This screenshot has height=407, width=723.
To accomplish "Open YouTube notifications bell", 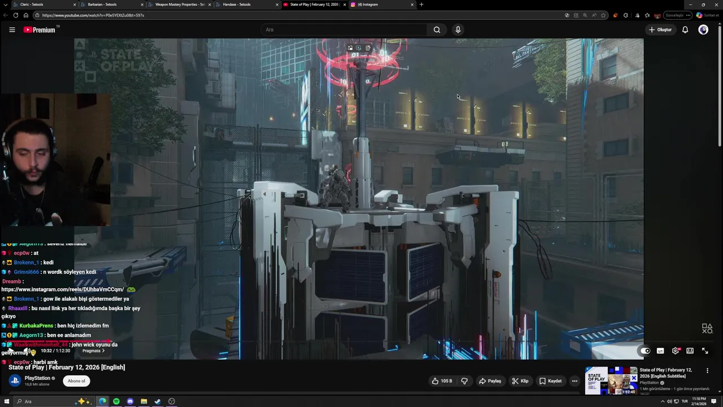I will [x=685, y=30].
